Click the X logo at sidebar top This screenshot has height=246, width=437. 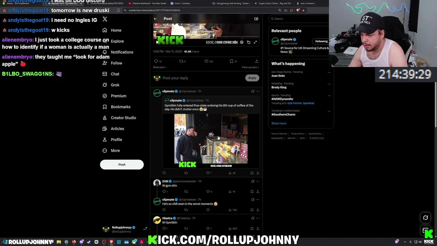coord(105,19)
